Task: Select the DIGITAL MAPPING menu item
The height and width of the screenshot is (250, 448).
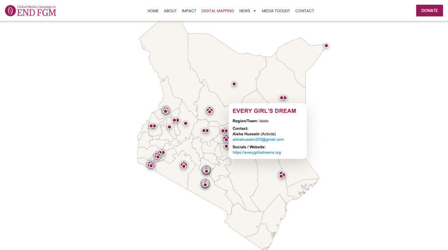Action: point(218,11)
